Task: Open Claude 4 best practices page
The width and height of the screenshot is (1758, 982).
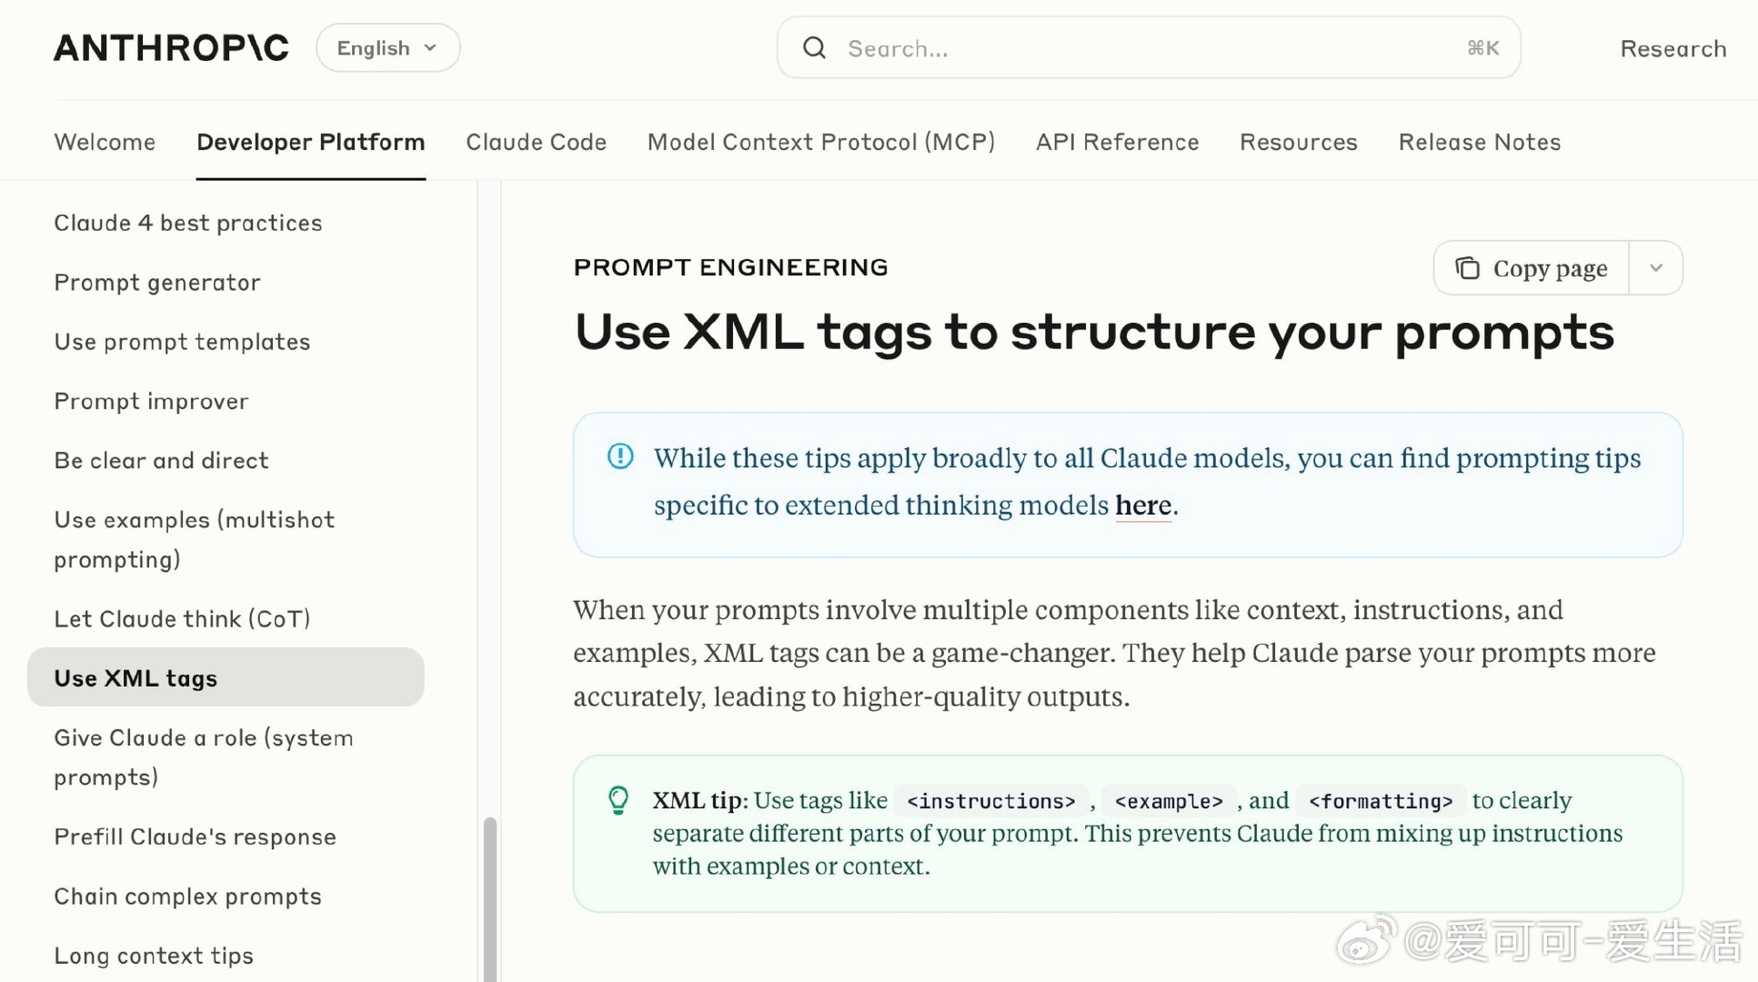Action: pyautogui.click(x=188, y=224)
